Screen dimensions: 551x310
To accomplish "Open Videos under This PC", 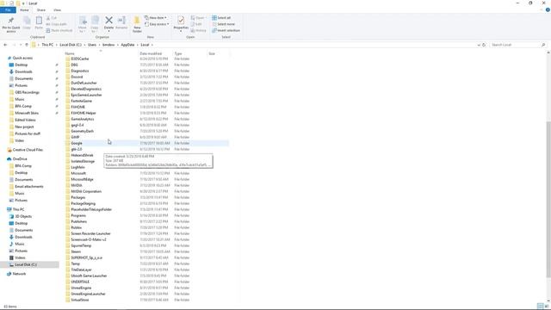I will (20, 257).
